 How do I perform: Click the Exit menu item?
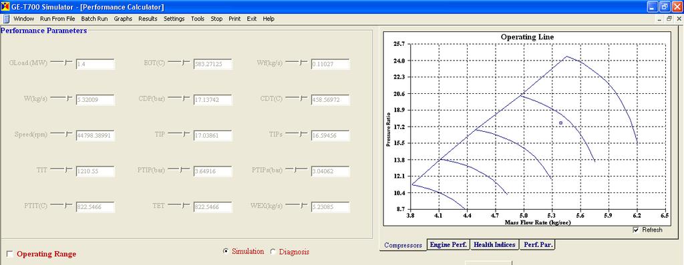point(252,19)
